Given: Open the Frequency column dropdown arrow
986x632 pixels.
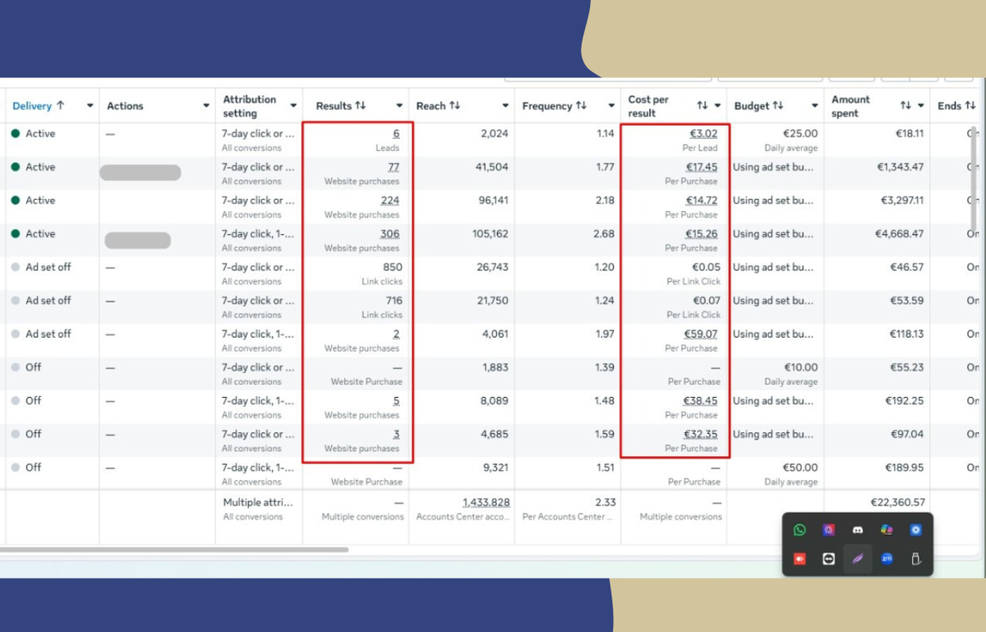Looking at the screenshot, I should (611, 106).
